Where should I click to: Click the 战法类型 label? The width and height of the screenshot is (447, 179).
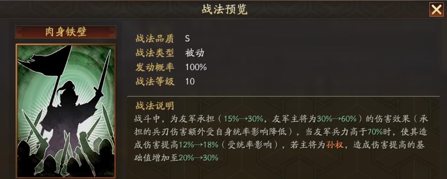click(155, 53)
